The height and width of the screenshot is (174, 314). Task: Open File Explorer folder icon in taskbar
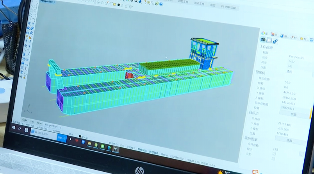pos(89,144)
